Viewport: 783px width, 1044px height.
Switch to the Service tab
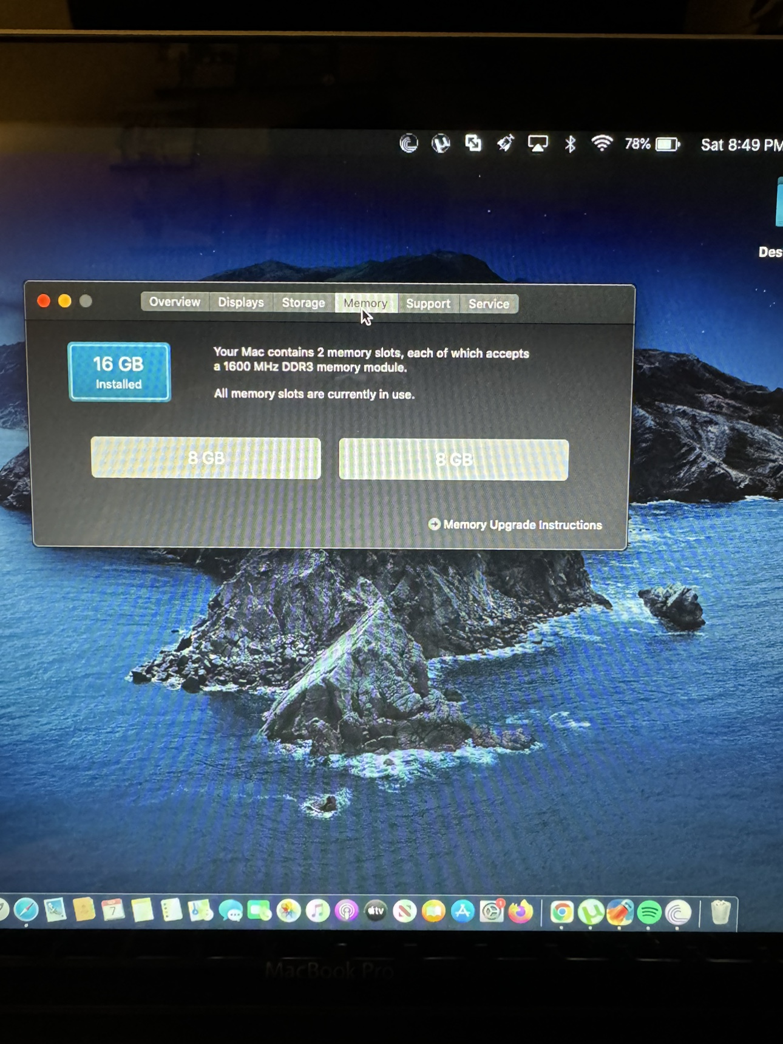pyautogui.click(x=489, y=303)
